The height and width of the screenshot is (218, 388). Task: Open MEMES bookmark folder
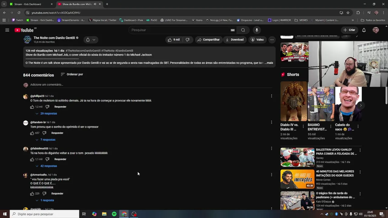click(301, 20)
